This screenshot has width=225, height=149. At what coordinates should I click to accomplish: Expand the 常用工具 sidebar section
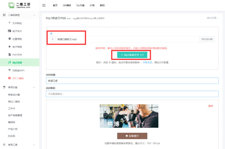point(34,145)
